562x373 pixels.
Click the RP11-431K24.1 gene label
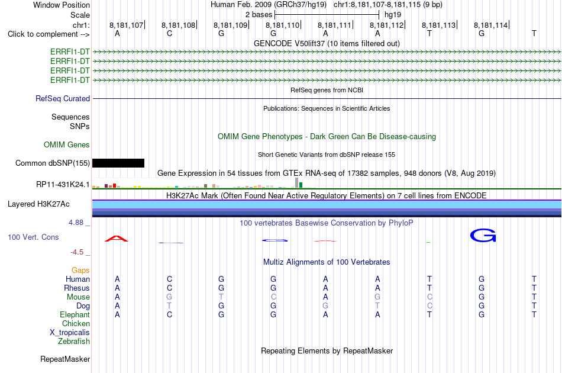(x=63, y=184)
